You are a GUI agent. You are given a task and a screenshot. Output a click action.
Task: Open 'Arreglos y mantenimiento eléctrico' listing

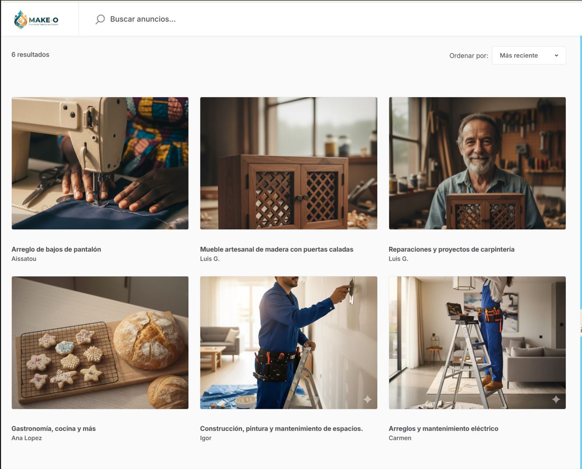click(443, 428)
